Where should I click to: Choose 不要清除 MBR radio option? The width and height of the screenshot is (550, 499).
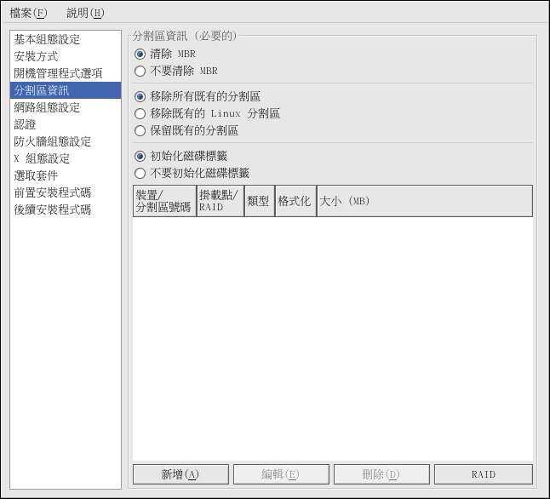click(x=140, y=72)
